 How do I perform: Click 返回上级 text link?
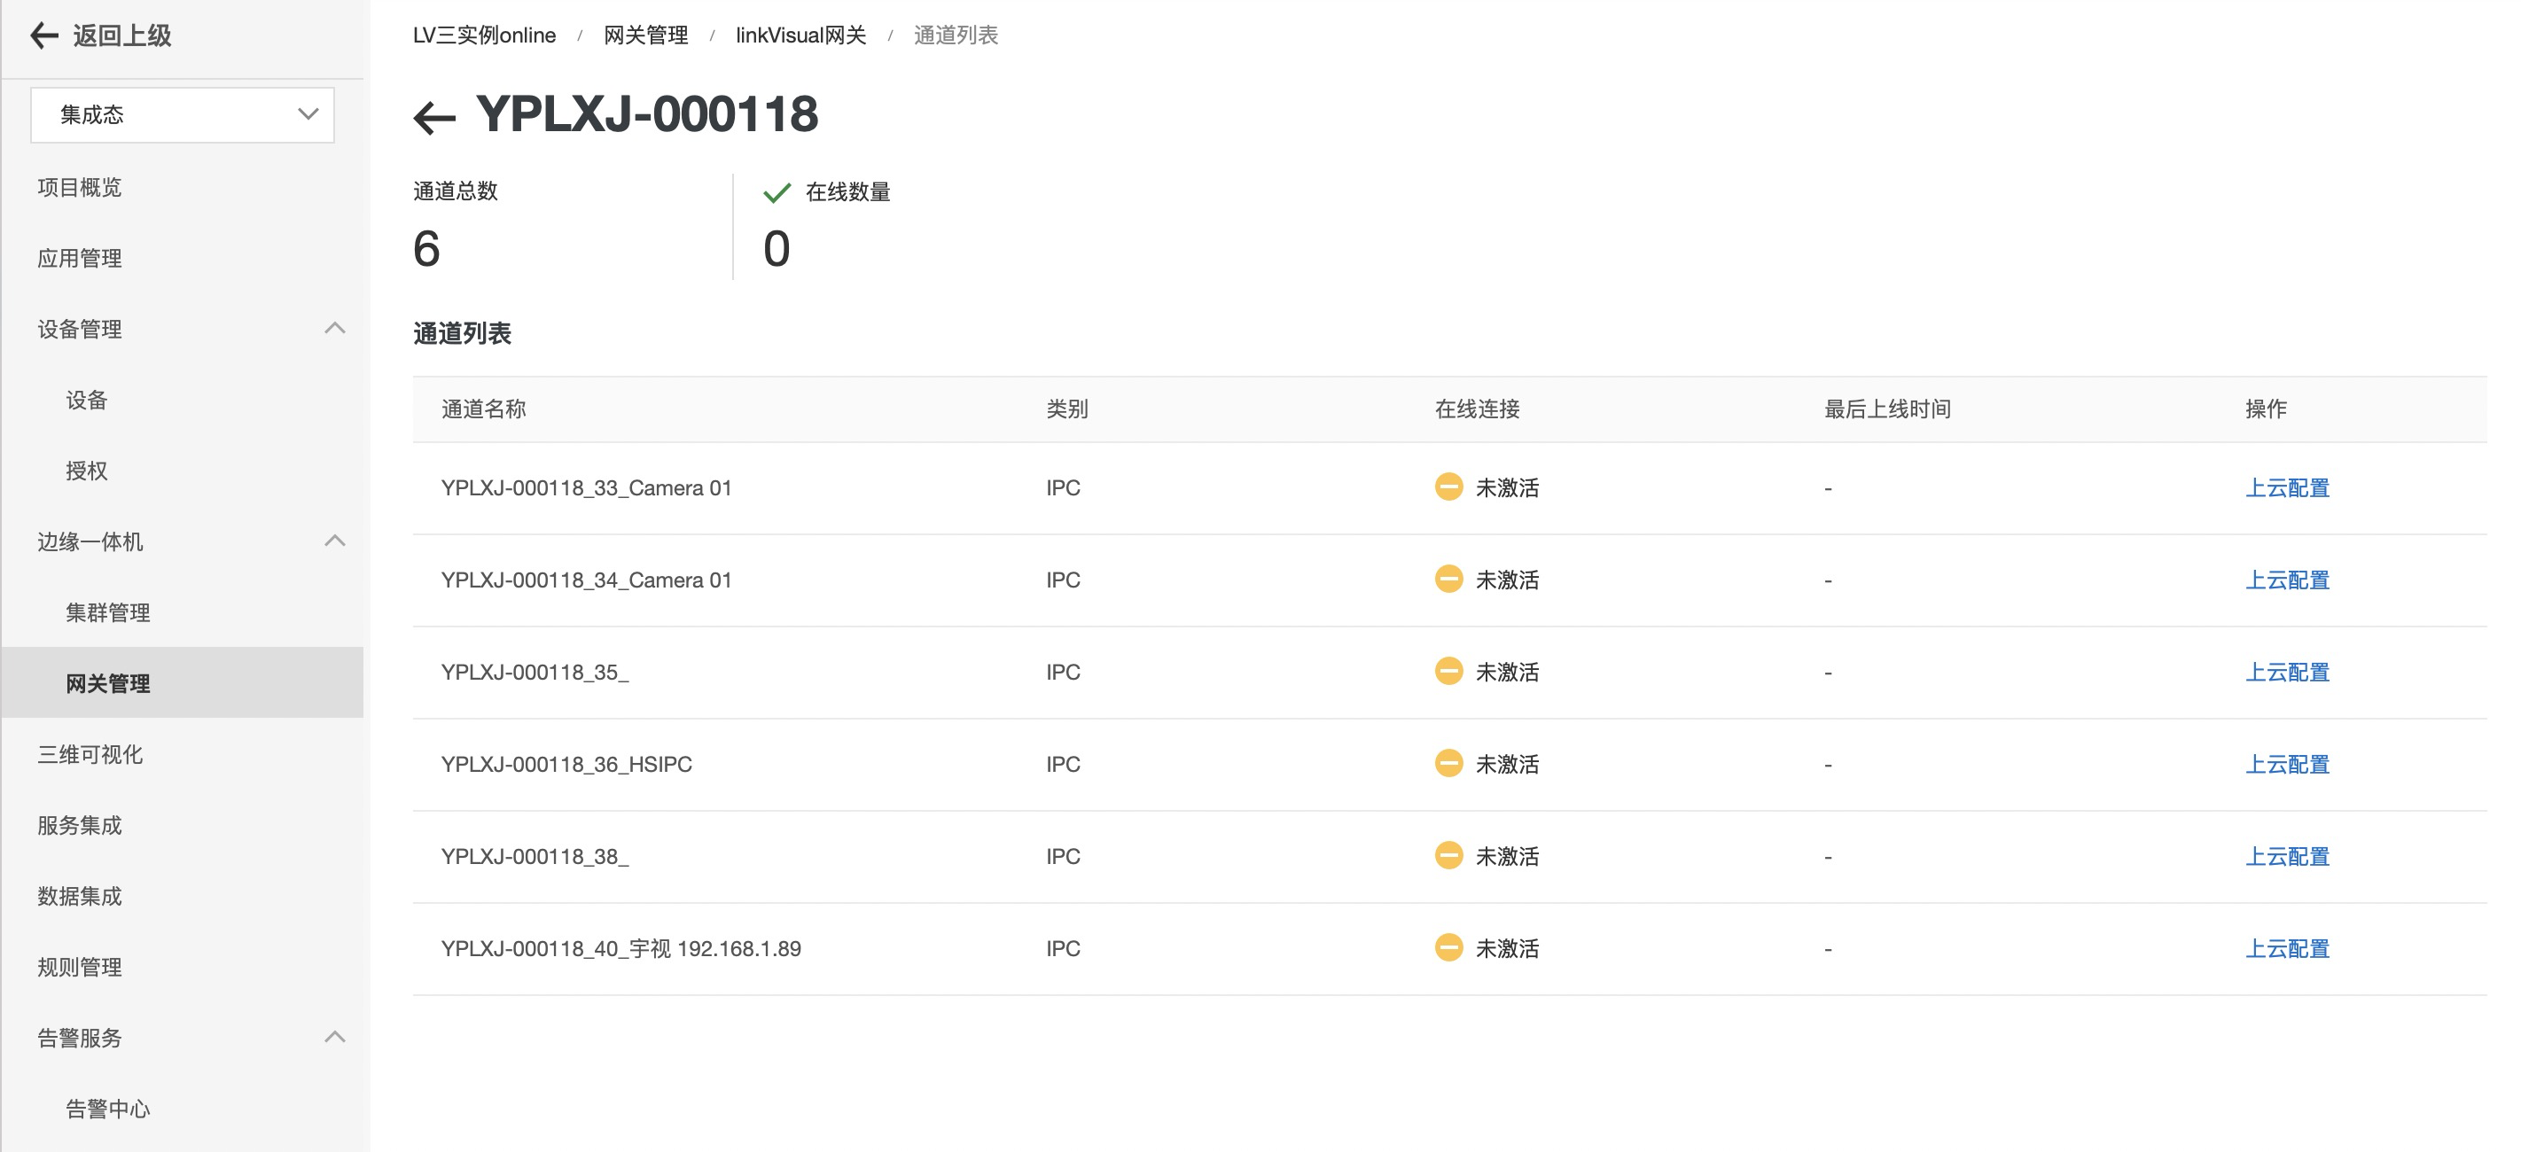[x=122, y=35]
